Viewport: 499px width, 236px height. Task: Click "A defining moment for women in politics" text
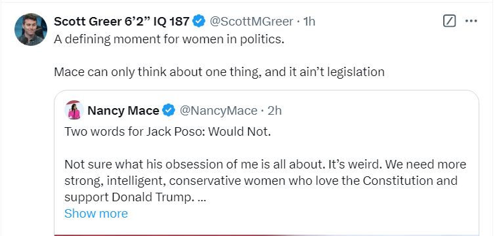pos(169,39)
